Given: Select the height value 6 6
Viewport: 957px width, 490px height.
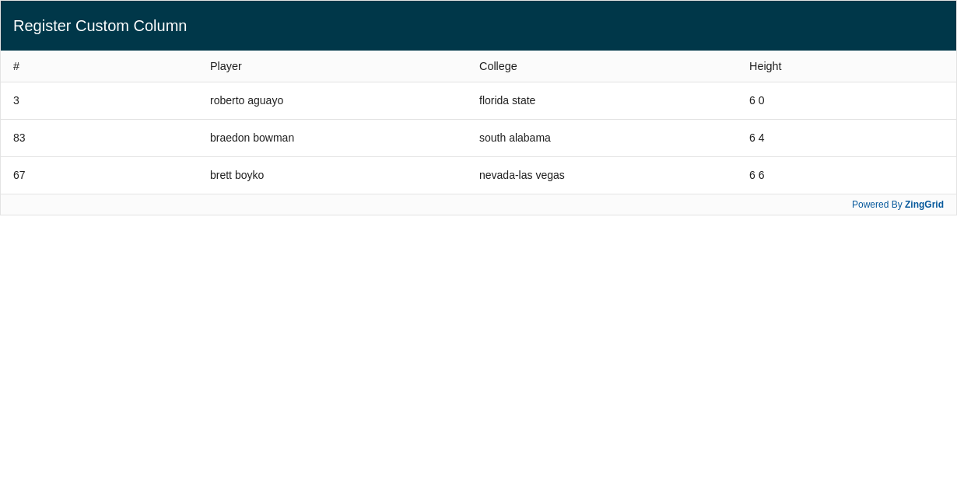Looking at the screenshot, I should pyautogui.click(x=756, y=175).
